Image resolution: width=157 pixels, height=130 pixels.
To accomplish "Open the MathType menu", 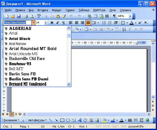I will coord(99,10).
